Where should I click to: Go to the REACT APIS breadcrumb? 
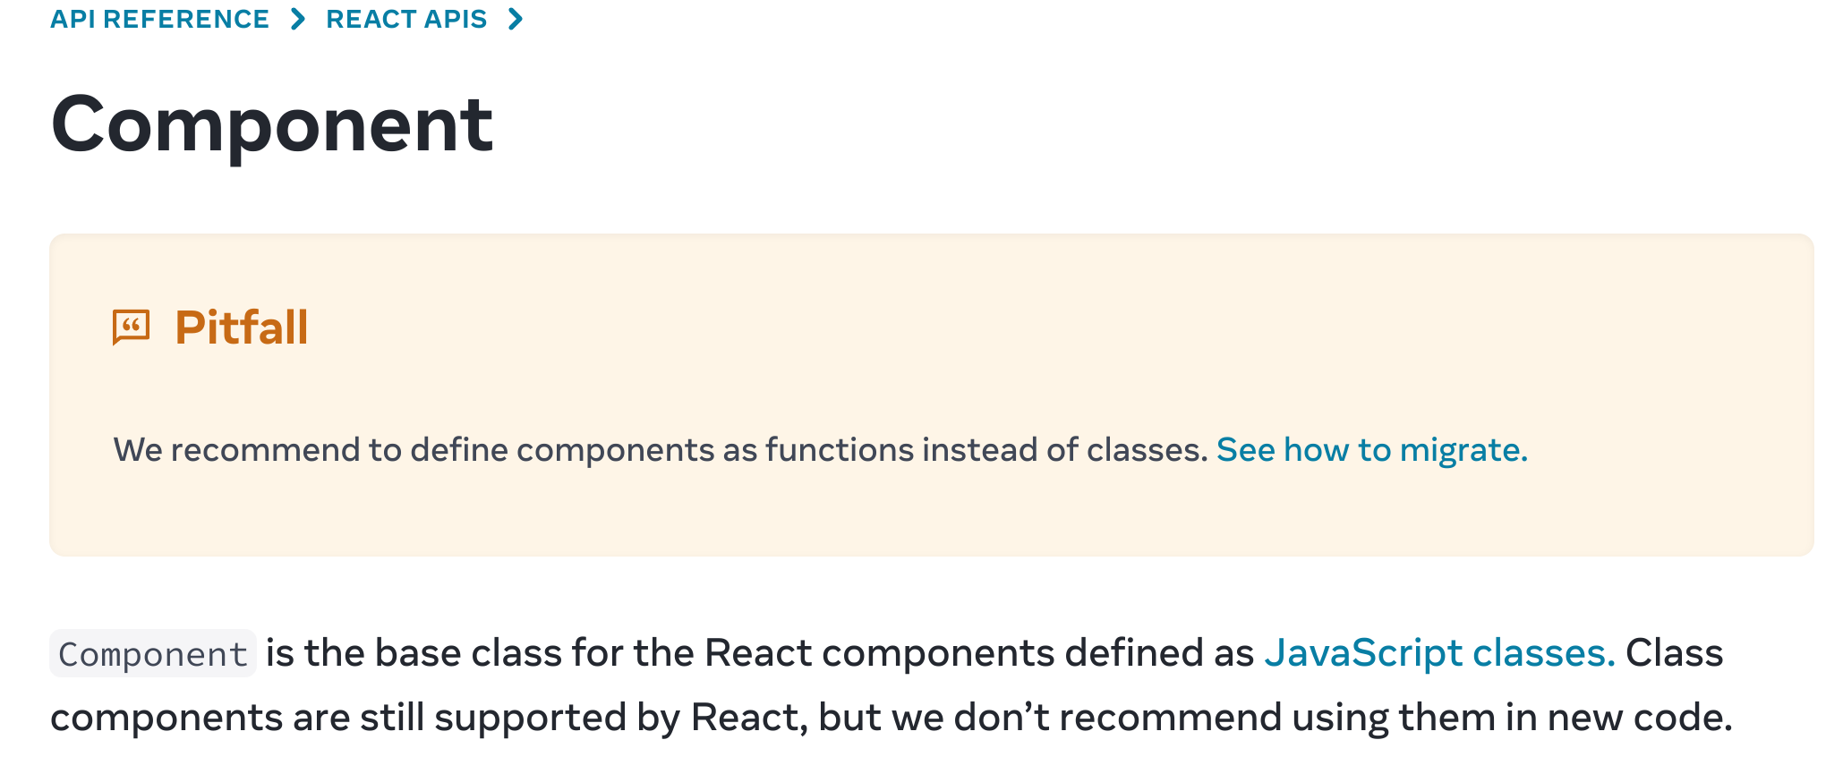pos(406,19)
